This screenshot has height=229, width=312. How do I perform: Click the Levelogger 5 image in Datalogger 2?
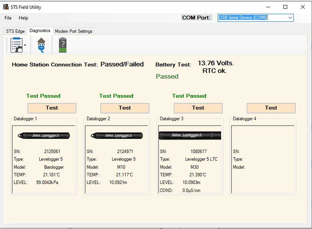tap(116, 135)
